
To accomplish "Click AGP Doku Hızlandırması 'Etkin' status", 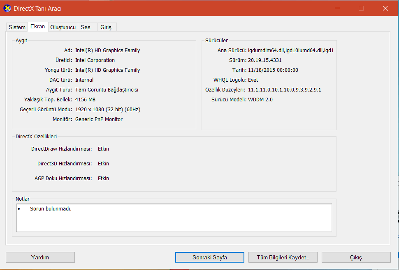I will tap(103, 178).
